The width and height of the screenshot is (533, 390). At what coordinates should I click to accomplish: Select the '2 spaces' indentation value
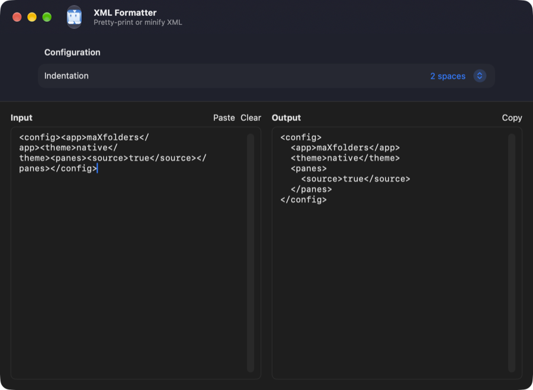pos(448,76)
